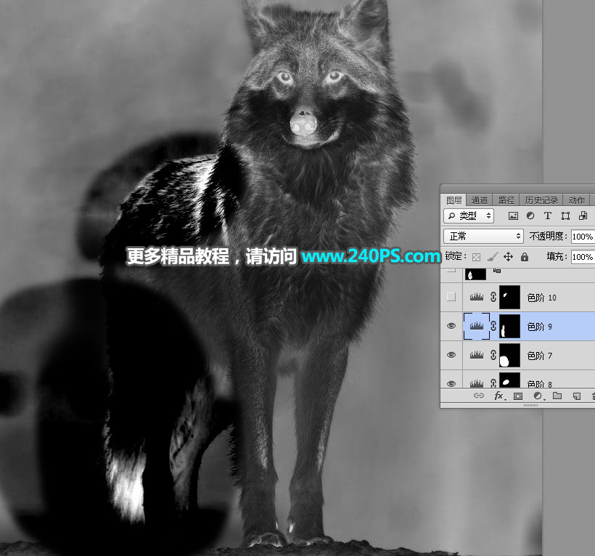Select the mask thumbnail of the top cut-off layer
Screen dimensions: 595x556
point(475,274)
